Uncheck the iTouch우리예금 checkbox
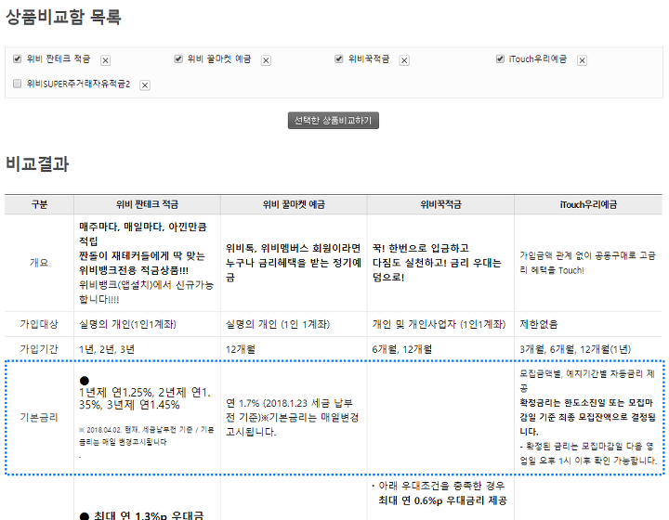The width and height of the screenshot is (669, 520). (x=500, y=58)
